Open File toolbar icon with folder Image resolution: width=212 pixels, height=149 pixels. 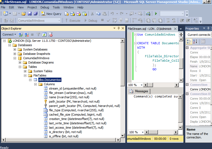[24, 14]
